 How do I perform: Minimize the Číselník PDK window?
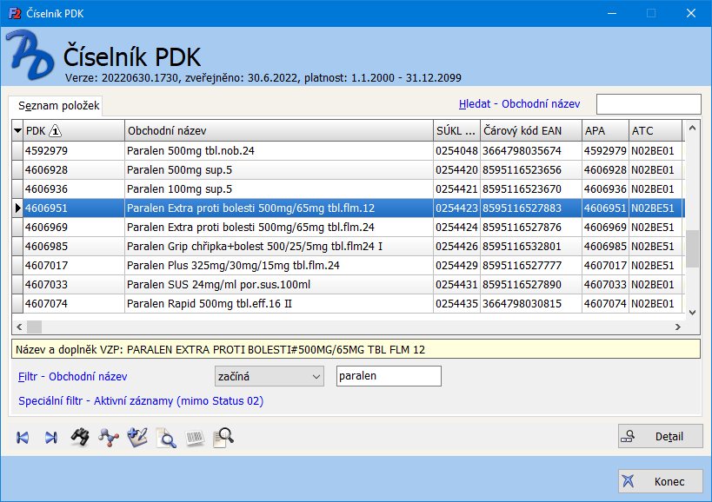click(612, 13)
